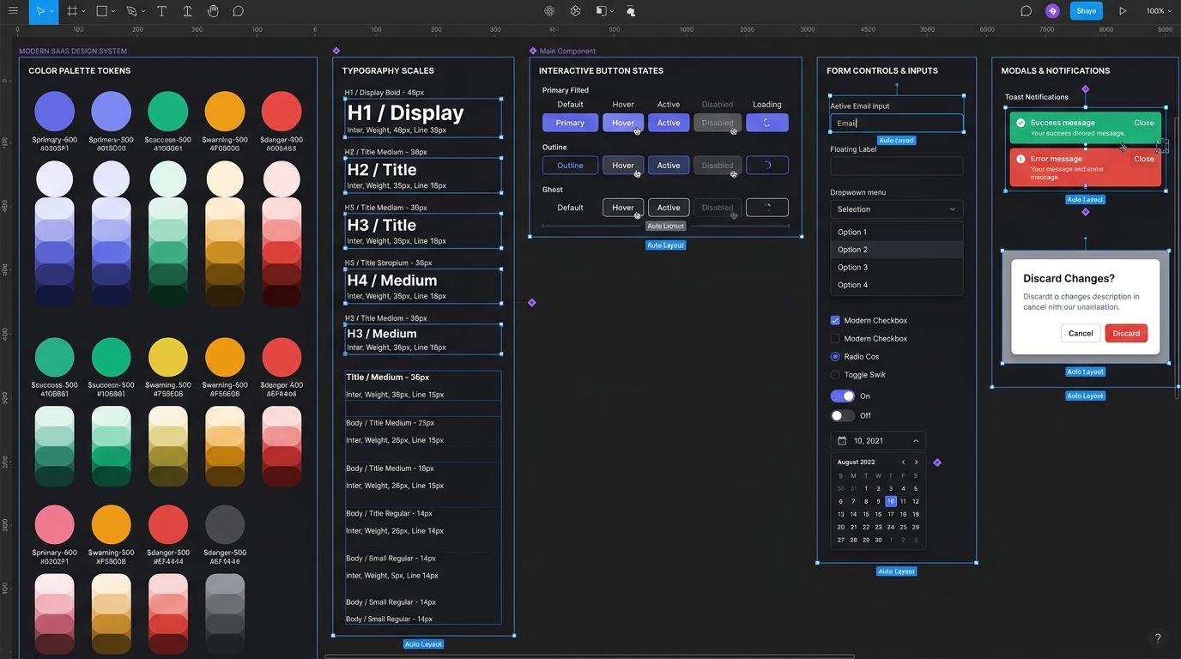
Task: Select the dark gray circle swatch
Action: [225, 524]
